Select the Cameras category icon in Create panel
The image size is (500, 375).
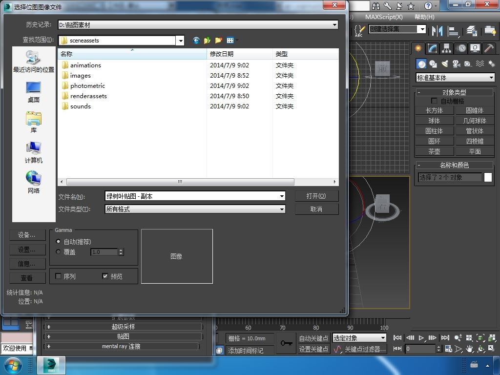tap(457, 64)
